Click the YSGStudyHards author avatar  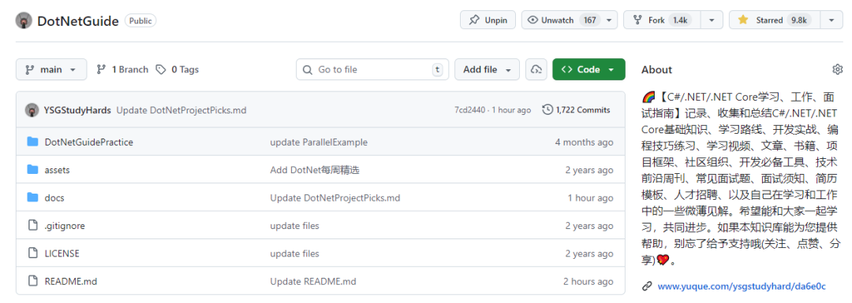click(32, 110)
